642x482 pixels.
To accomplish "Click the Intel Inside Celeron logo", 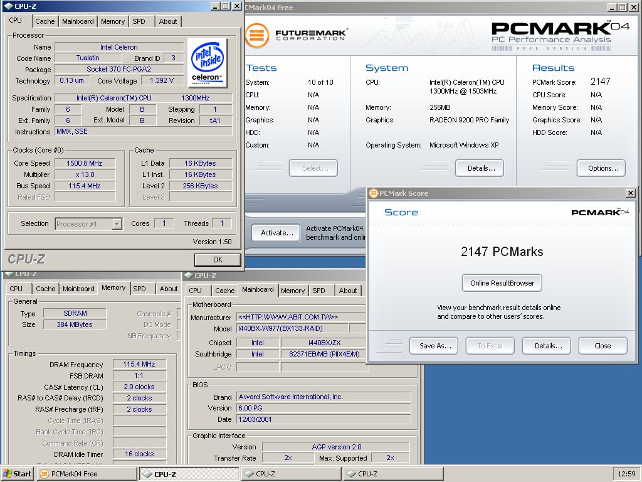I will click(x=208, y=63).
